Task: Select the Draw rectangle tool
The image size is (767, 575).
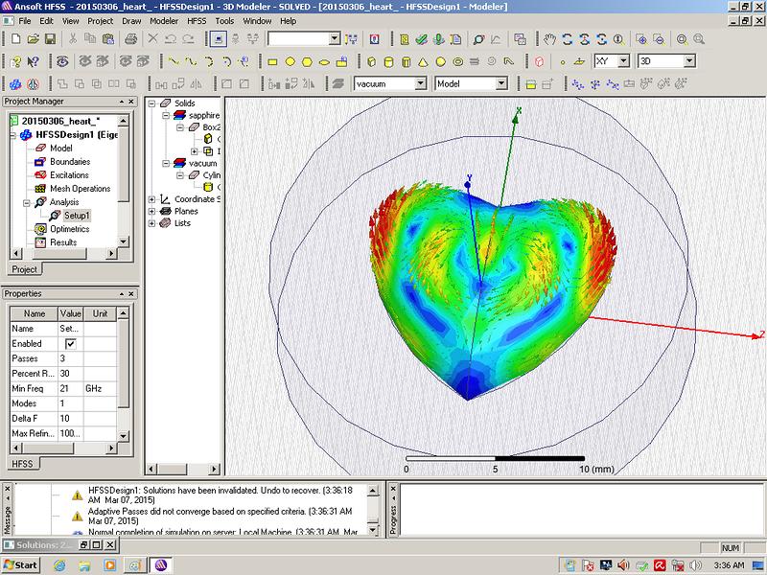Action: point(271,61)
